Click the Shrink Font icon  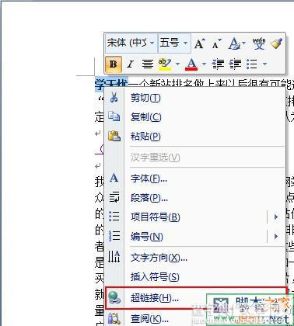point(216,43)
